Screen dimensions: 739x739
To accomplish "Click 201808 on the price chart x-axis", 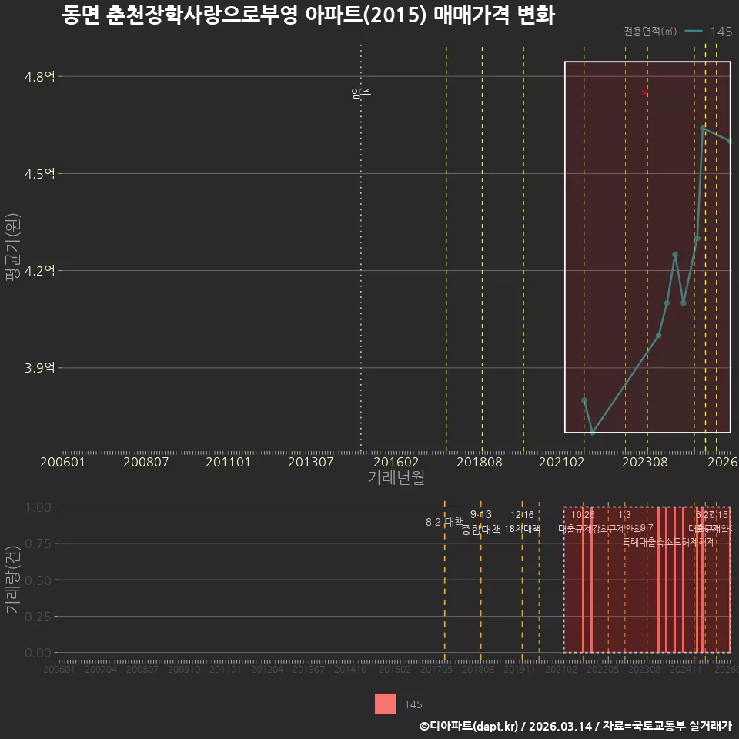I will (480, 462).
